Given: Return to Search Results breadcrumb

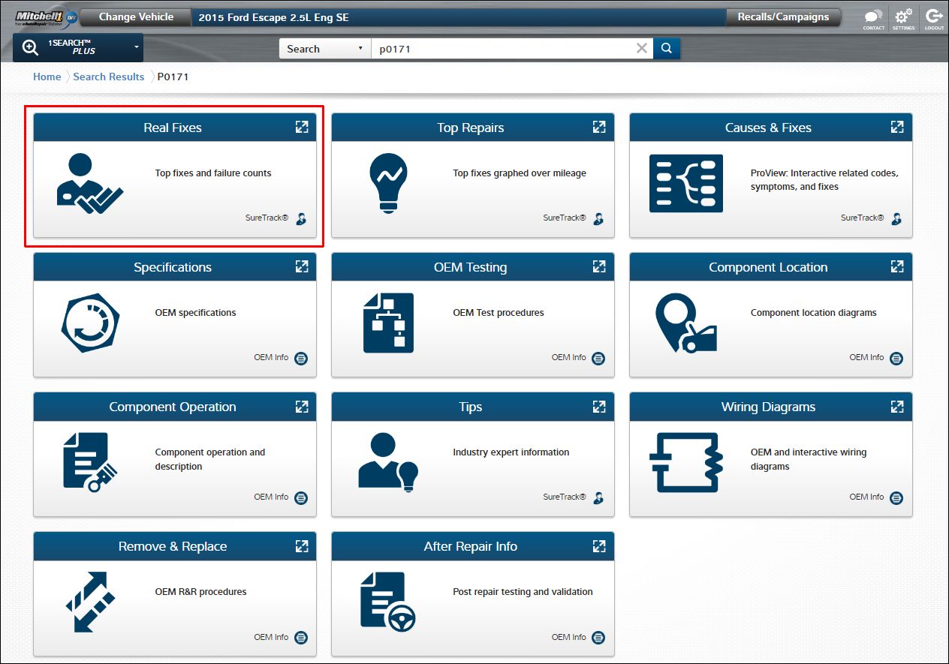Looking at the screenshot, I should pyautogui.click(x=108, y=77).
